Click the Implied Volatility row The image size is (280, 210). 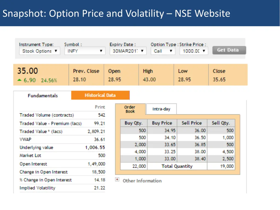[62, 188]
